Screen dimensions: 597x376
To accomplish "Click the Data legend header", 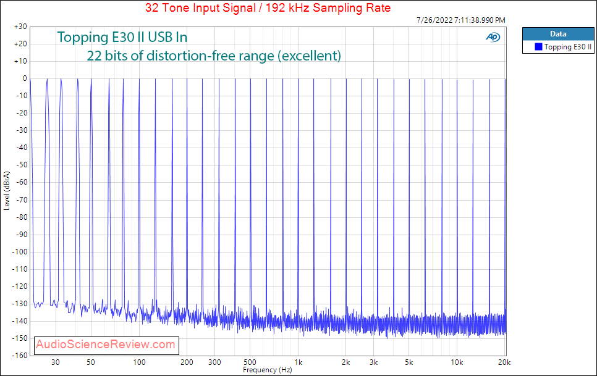I will pos(558,34).
